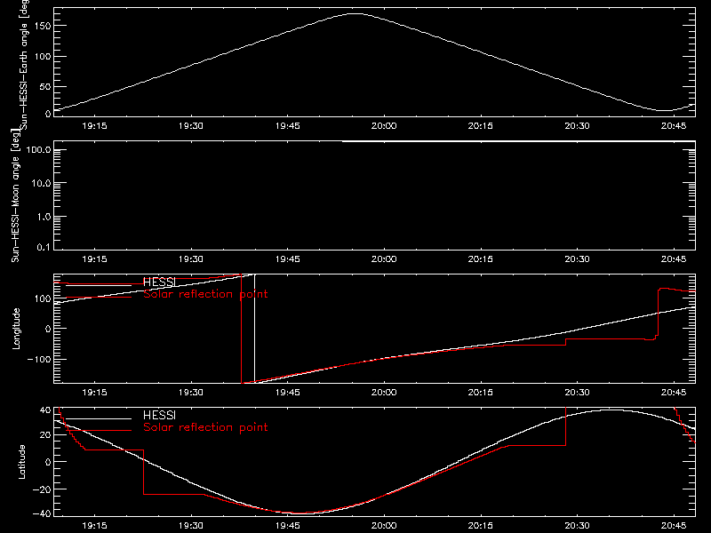Click 19:30 time label under Earth angle plot
The height and width of the screenshot is (533, 711).
click(x=191, y=125)
